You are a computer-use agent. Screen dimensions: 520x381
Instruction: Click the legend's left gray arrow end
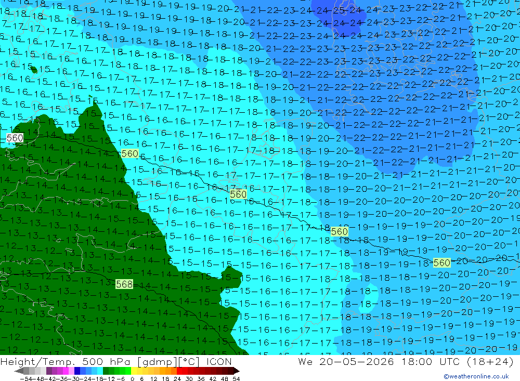tap(19, 371)
